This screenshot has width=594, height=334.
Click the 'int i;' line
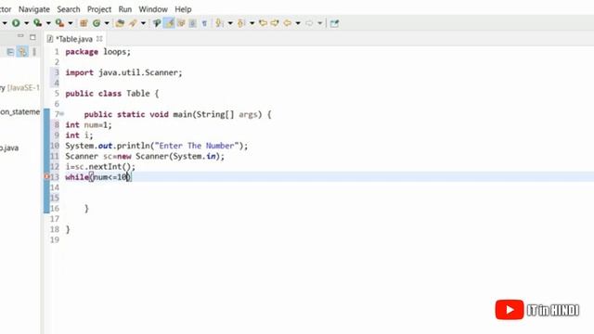[79, 135]
